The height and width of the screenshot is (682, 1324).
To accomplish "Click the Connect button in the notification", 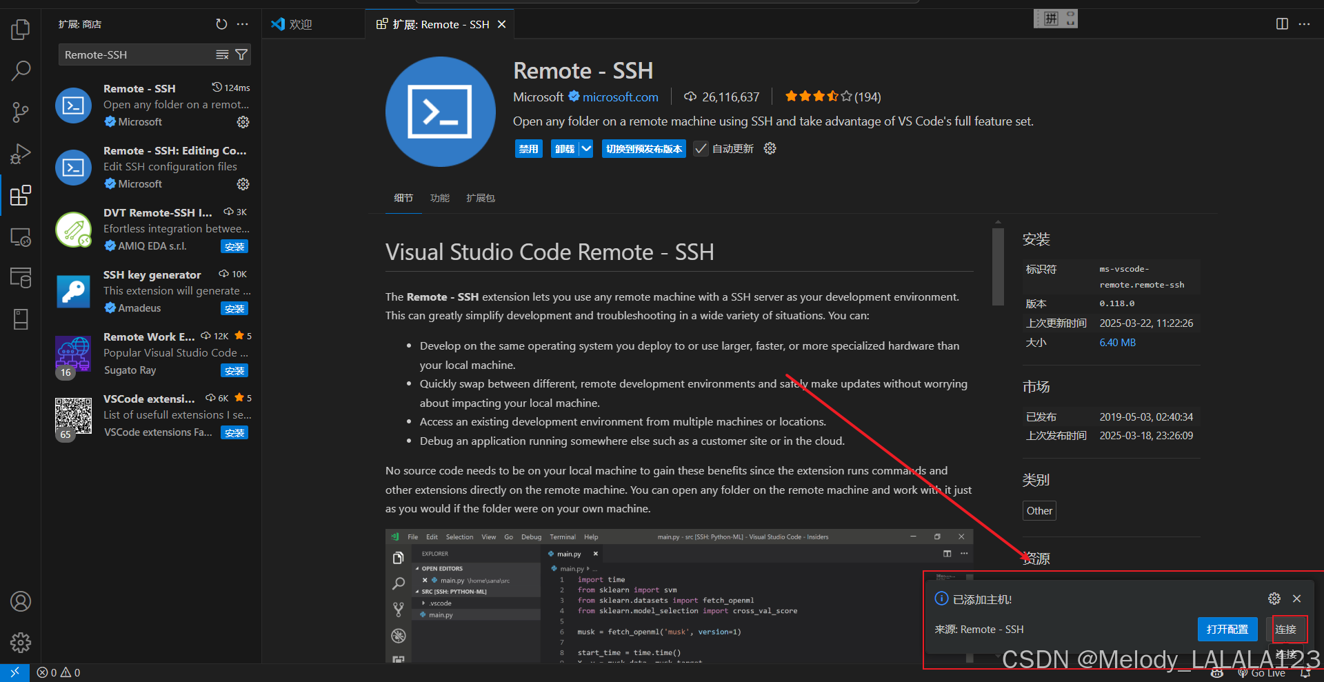I will coord(1286,629).
